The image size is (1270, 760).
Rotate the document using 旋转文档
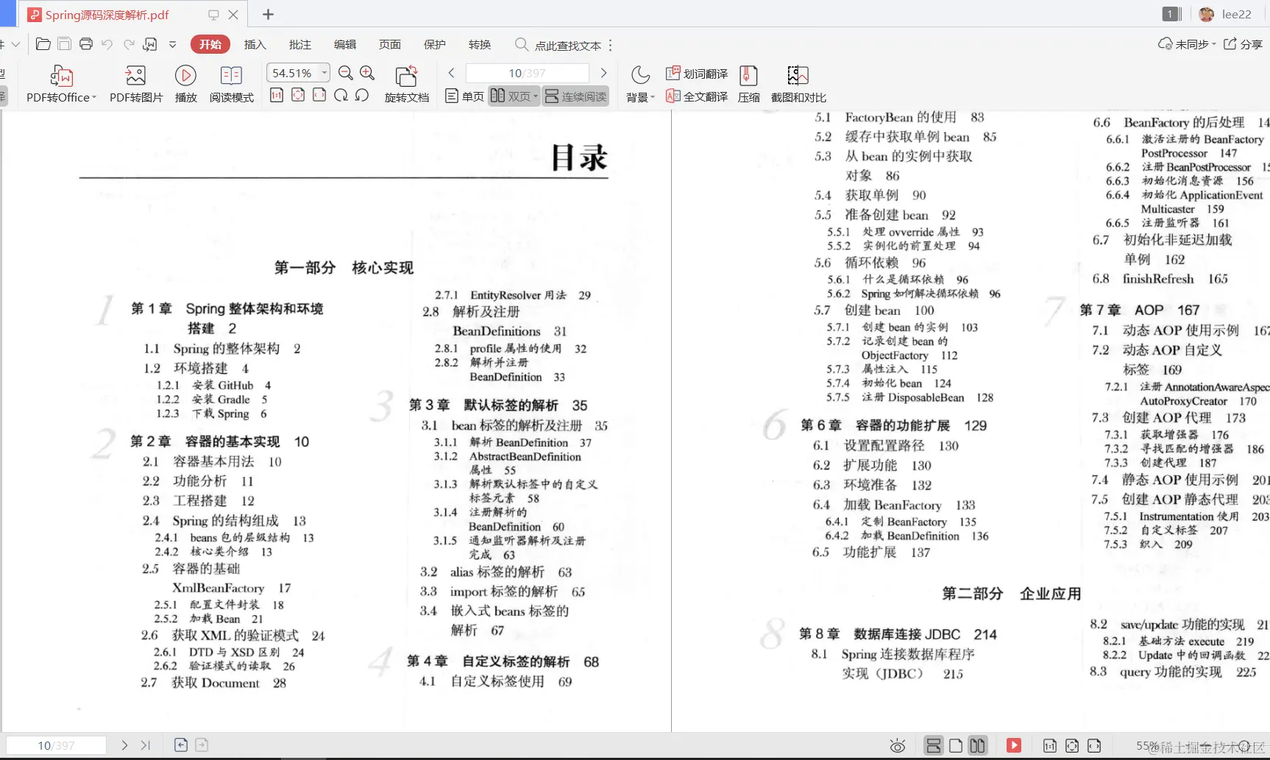(407, 82)
